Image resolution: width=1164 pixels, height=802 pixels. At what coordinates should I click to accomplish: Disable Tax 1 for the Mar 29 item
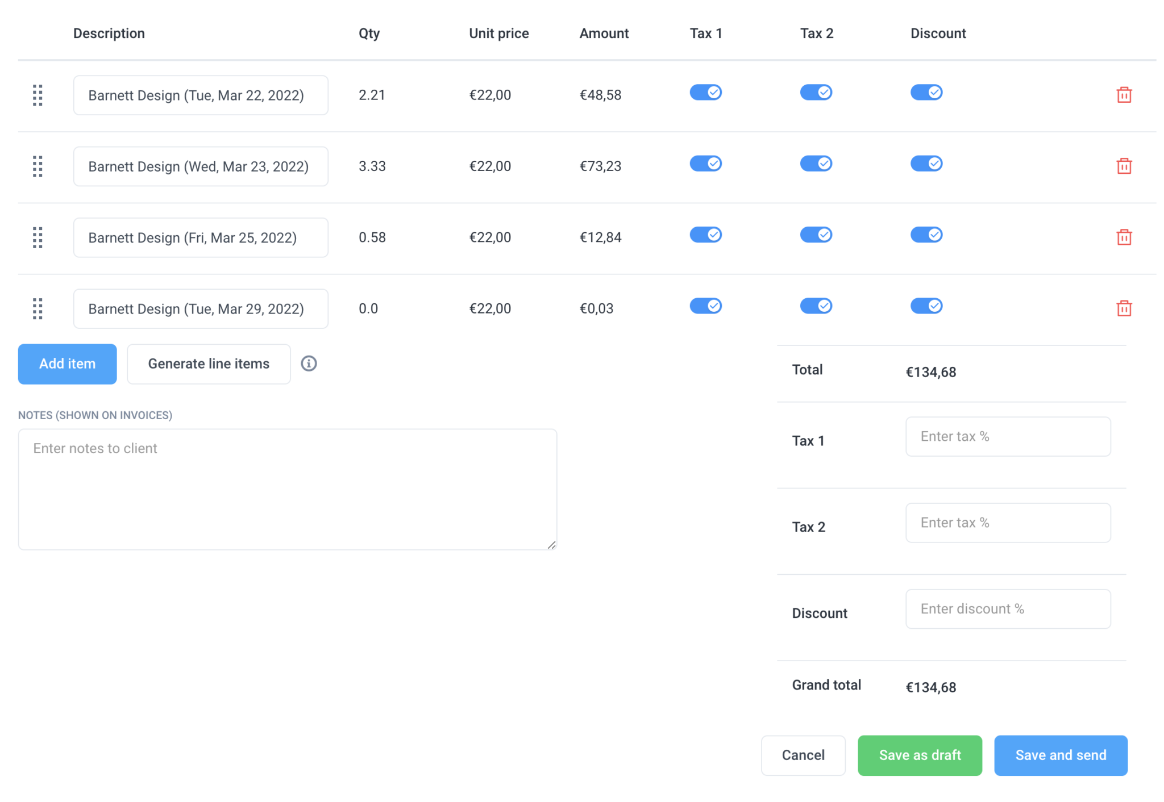(705, 305)
